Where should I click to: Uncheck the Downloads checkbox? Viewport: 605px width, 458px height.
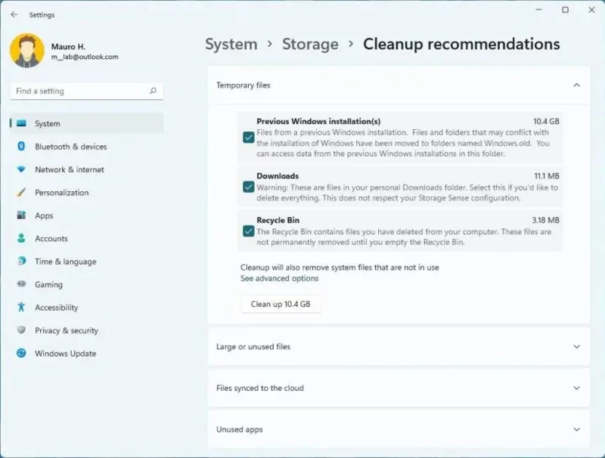(249, 187)
